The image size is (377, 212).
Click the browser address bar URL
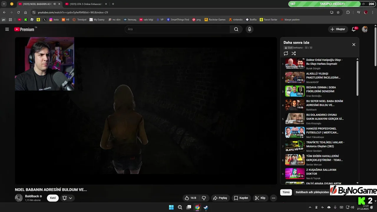click(x=73, y=12)
